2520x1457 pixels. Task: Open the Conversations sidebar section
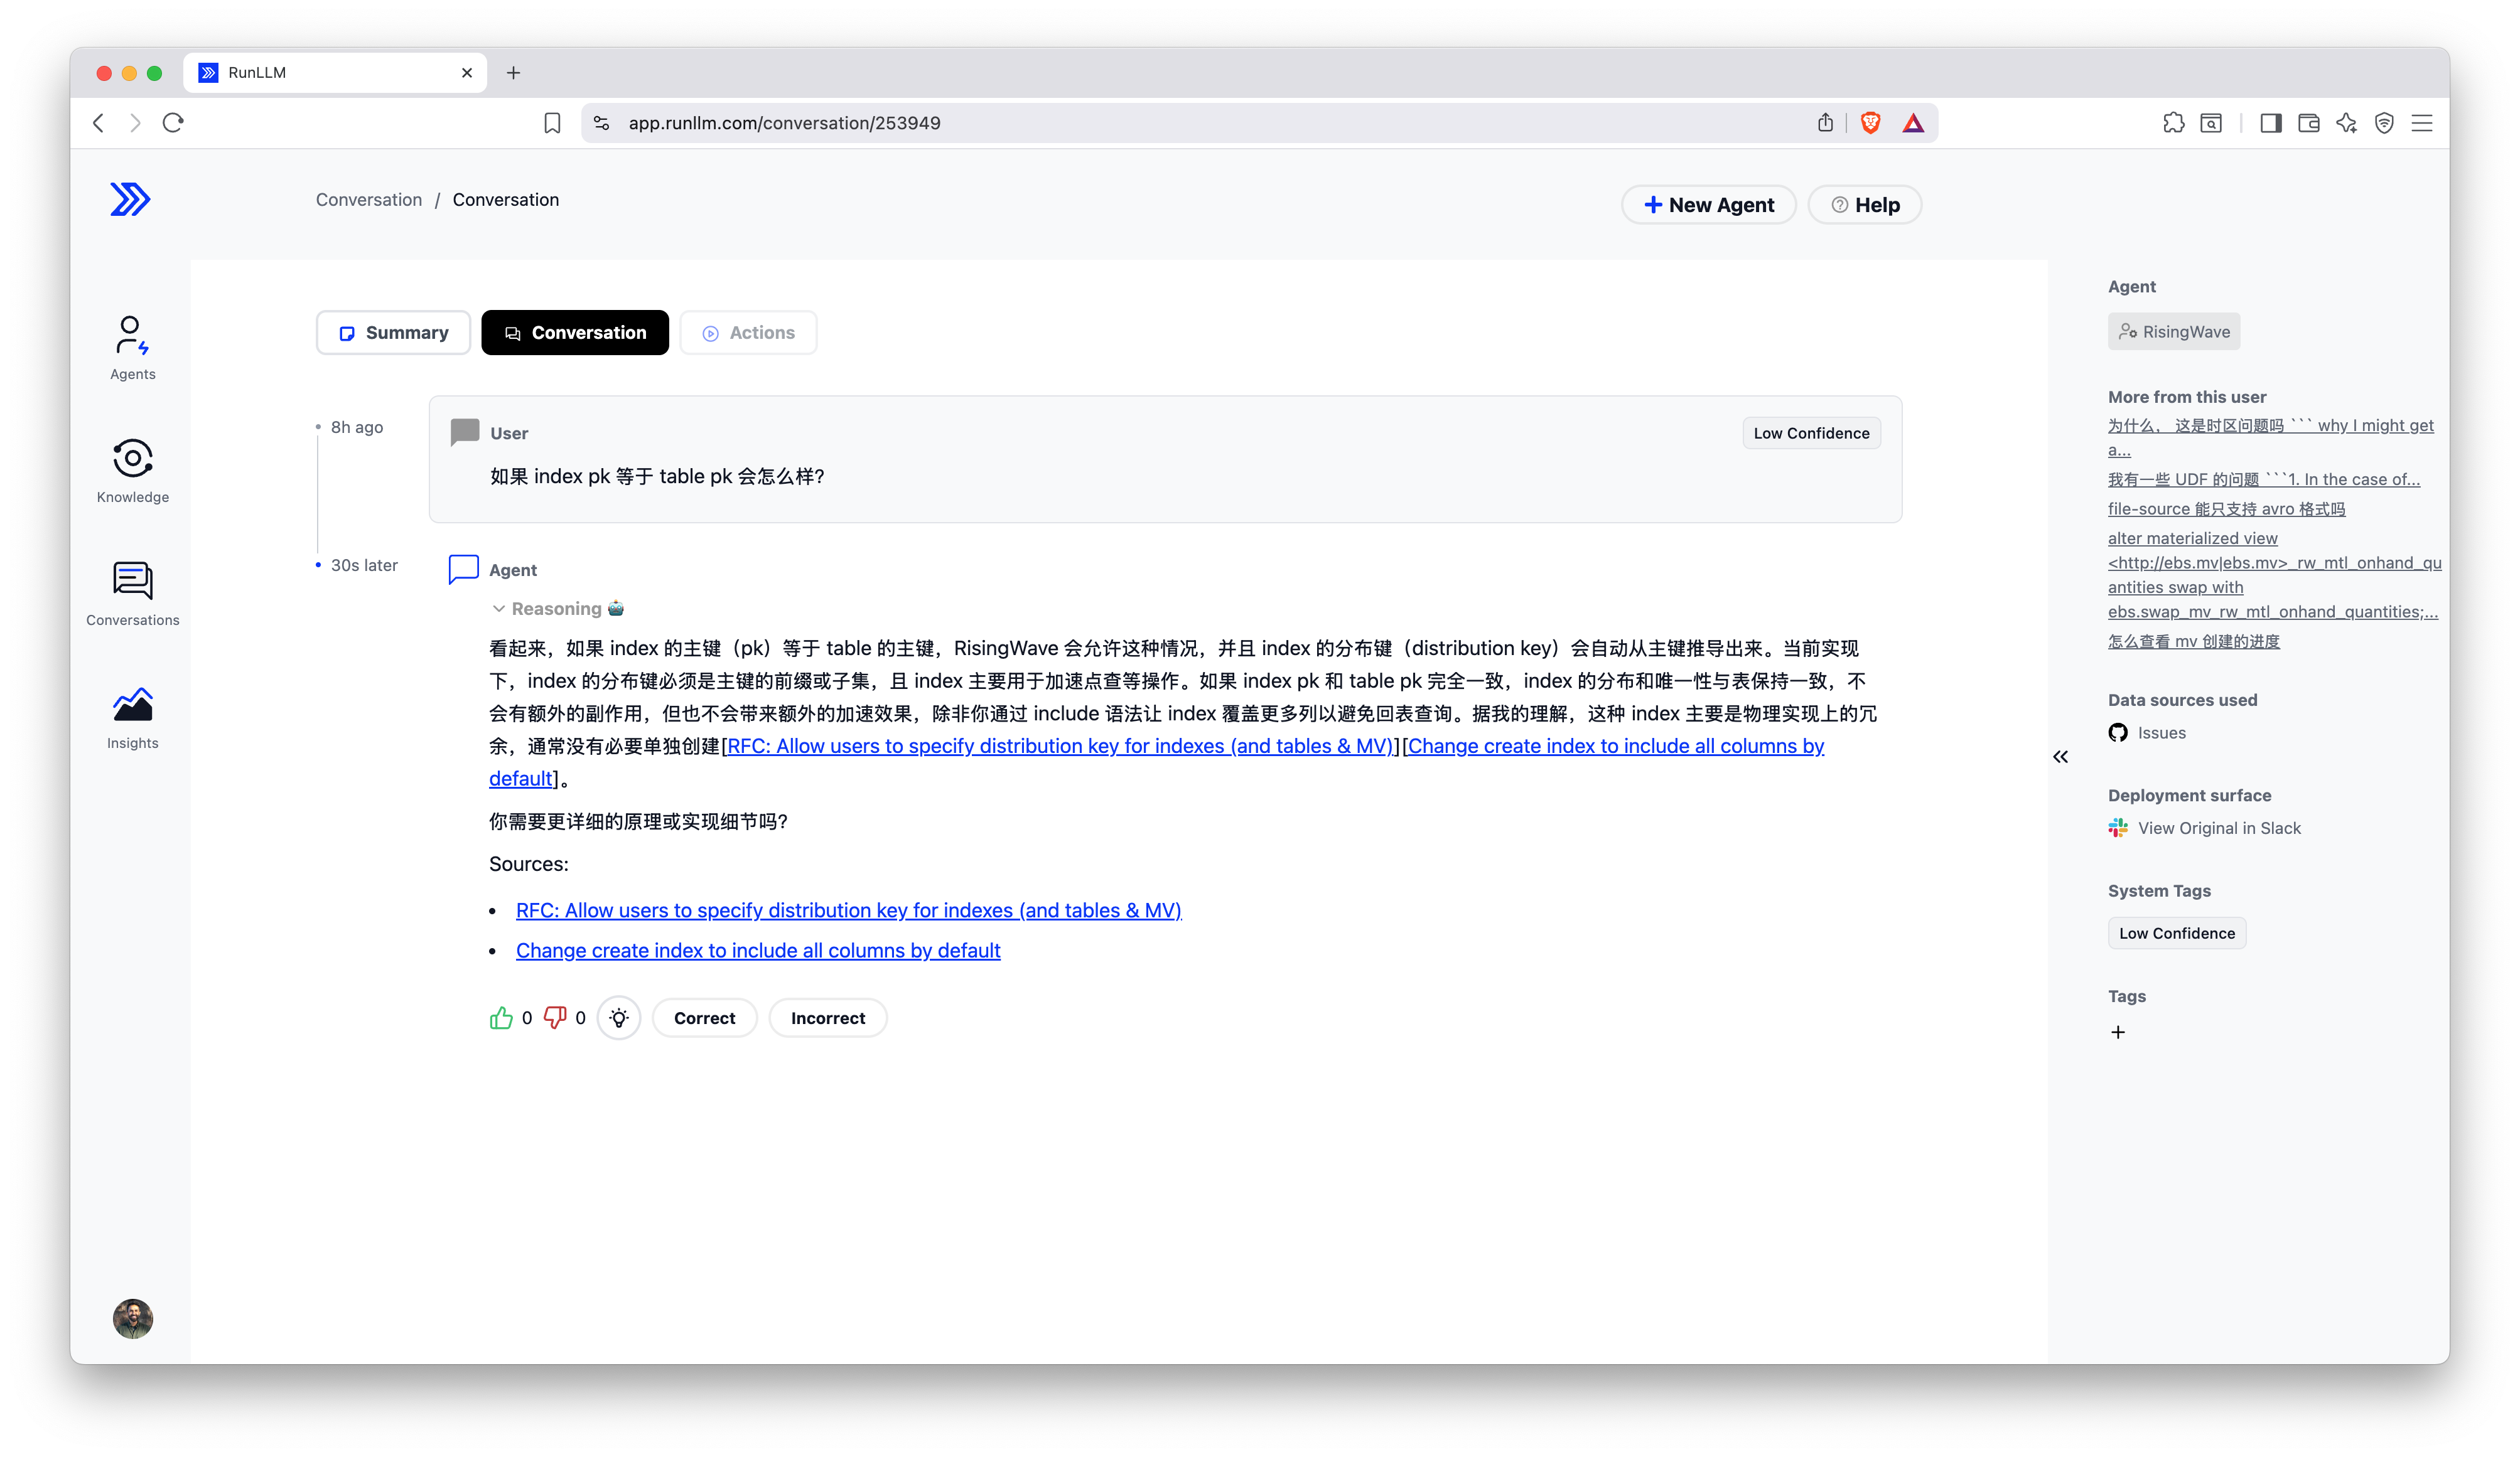tap(132, 594)
